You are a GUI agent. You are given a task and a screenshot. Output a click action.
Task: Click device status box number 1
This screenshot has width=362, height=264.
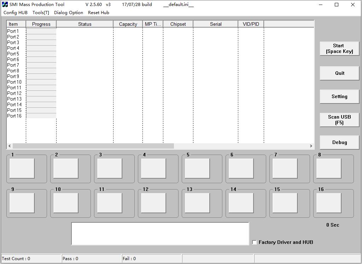pos(22,169)
